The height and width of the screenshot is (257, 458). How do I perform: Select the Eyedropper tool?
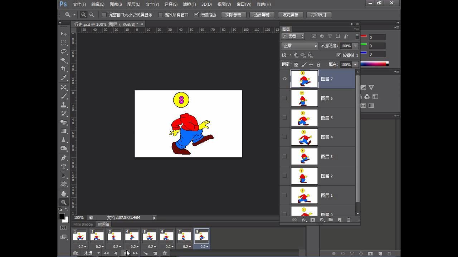64,78
